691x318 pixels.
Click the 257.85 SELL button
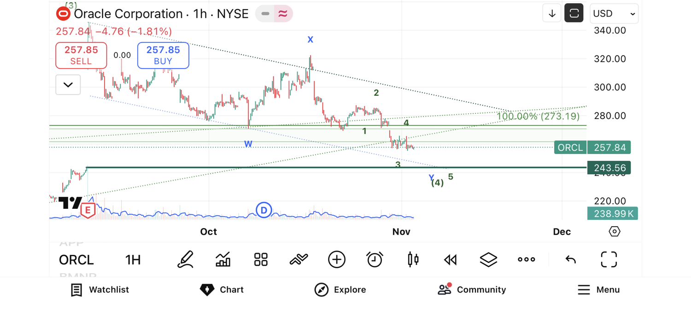tap(81, 55)
